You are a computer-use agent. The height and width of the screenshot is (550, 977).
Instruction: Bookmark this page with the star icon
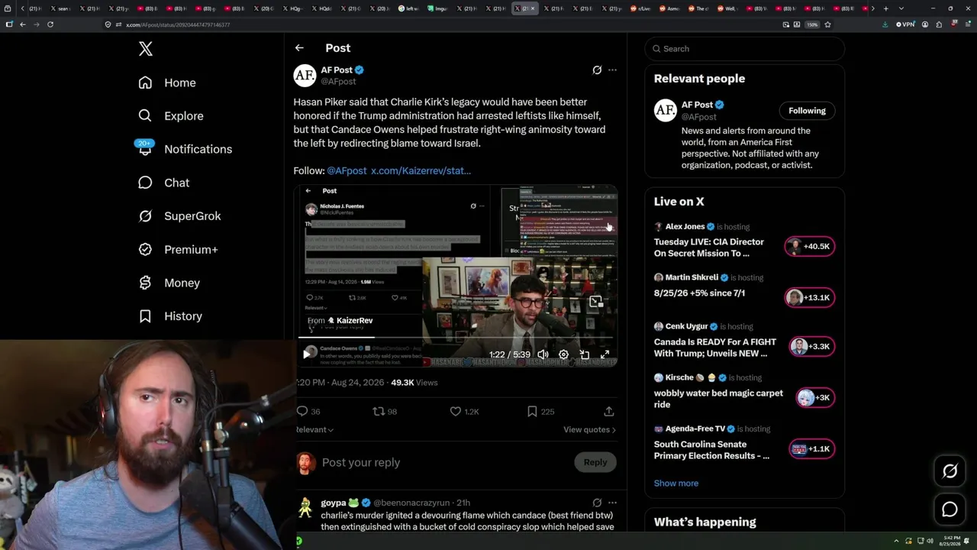[x=827, y=24]
